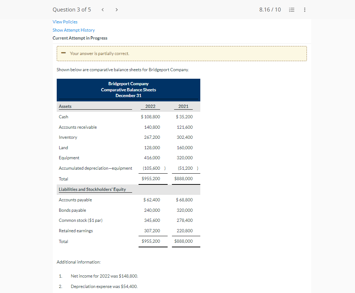Viewport: 355px width, 293px height.
Task: Click the Additional information heading
Action: (79, 262)
